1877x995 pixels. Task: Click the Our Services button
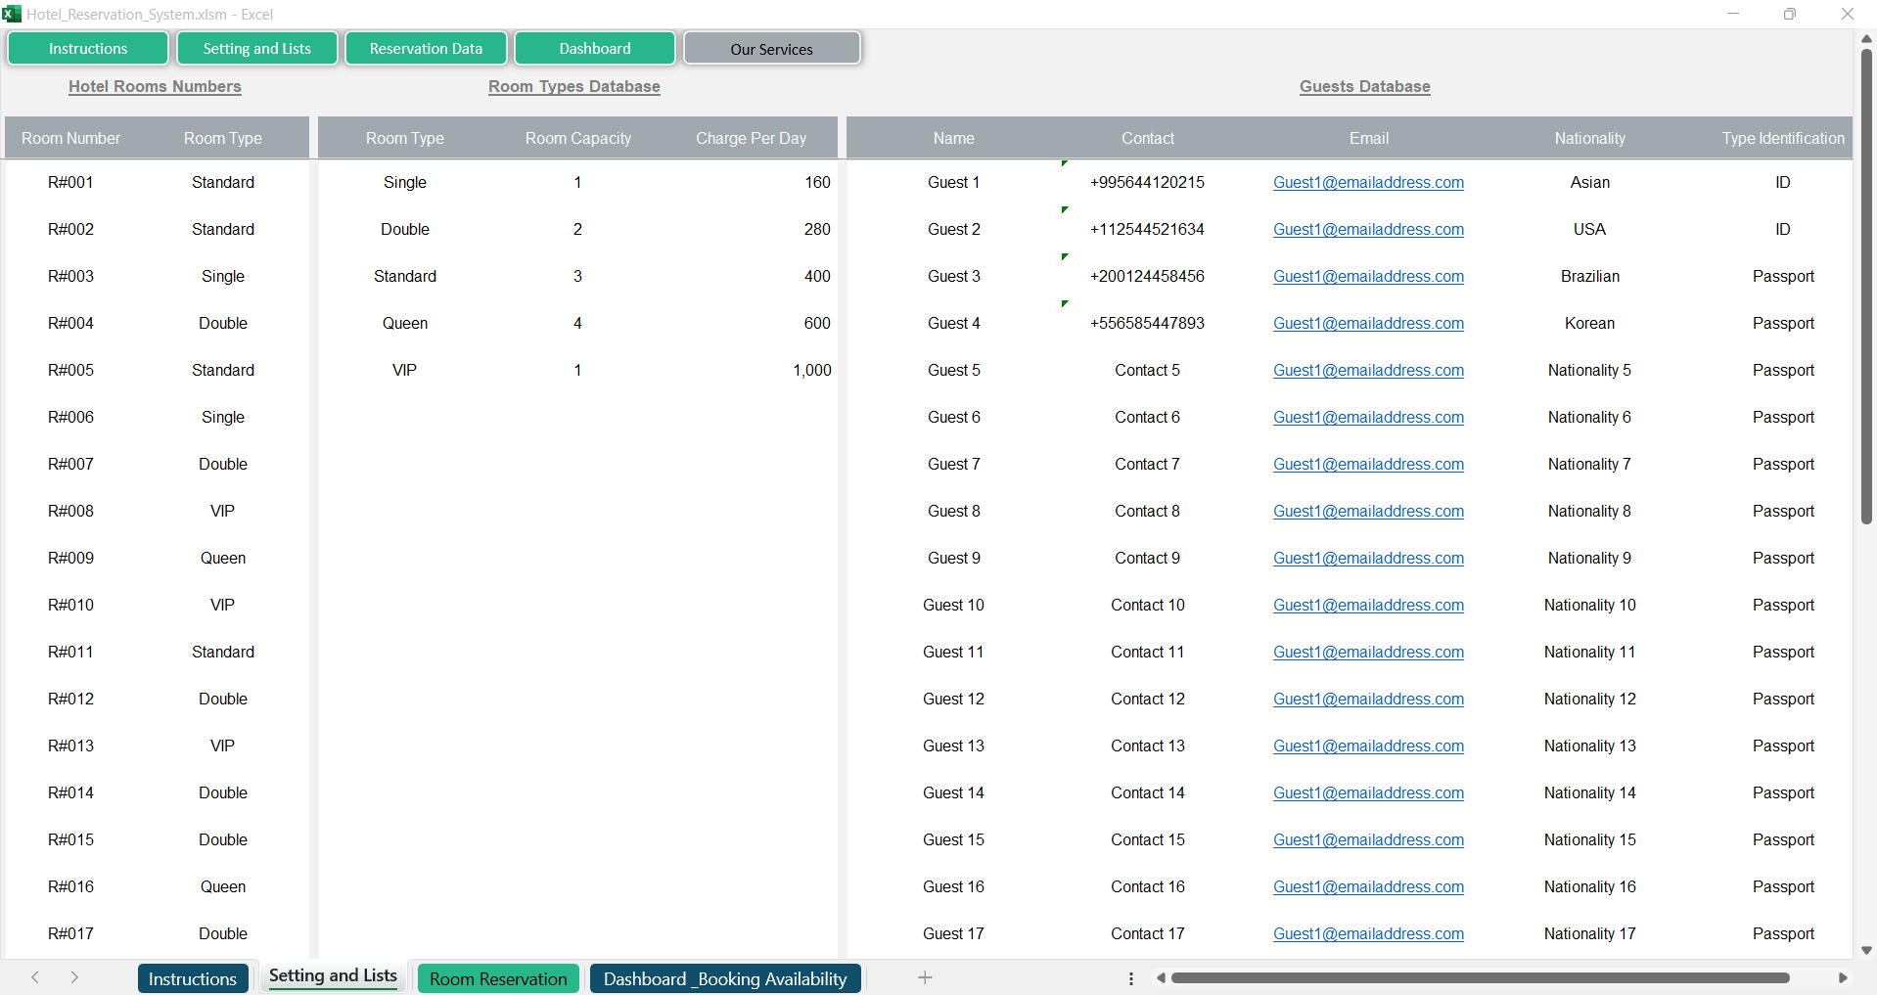[771, 49]
